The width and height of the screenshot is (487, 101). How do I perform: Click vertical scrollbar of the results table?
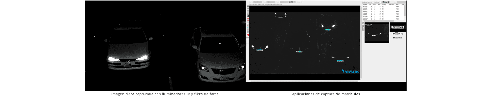point(405,11)
